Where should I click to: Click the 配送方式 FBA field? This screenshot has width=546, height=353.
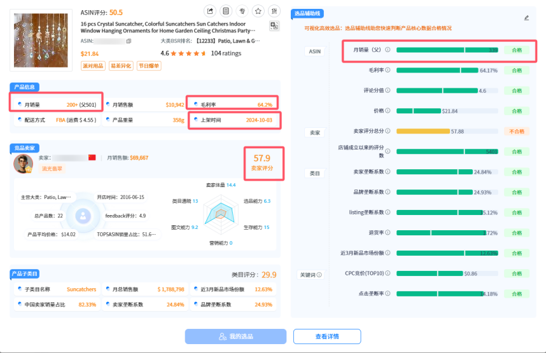pyautogui.click(x=57, y=120)
